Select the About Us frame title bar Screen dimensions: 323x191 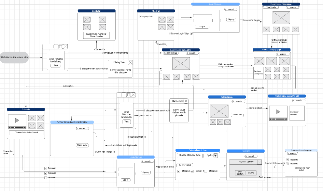point(156,11)
